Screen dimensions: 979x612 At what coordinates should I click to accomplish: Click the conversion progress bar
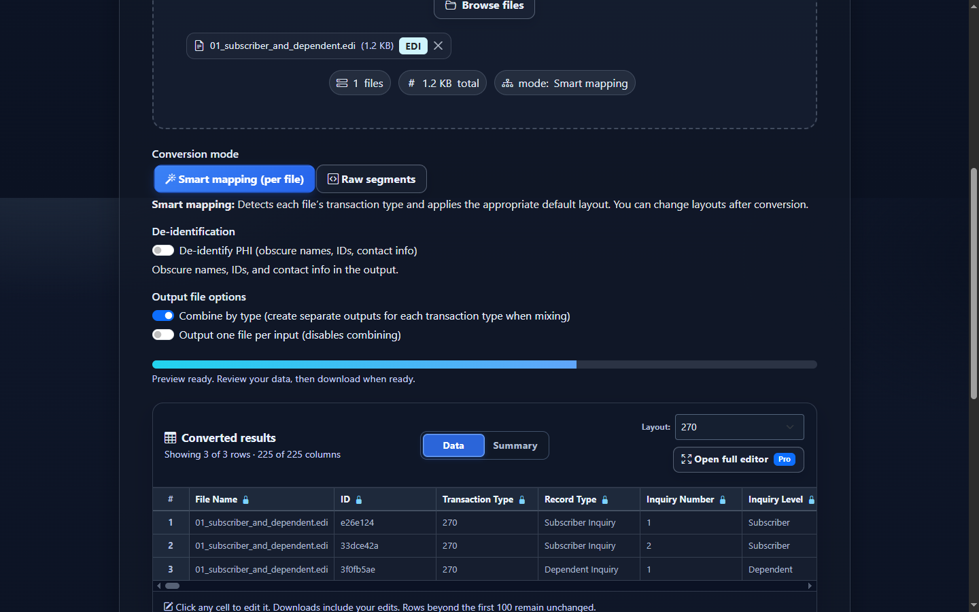[x=485, y=364]
